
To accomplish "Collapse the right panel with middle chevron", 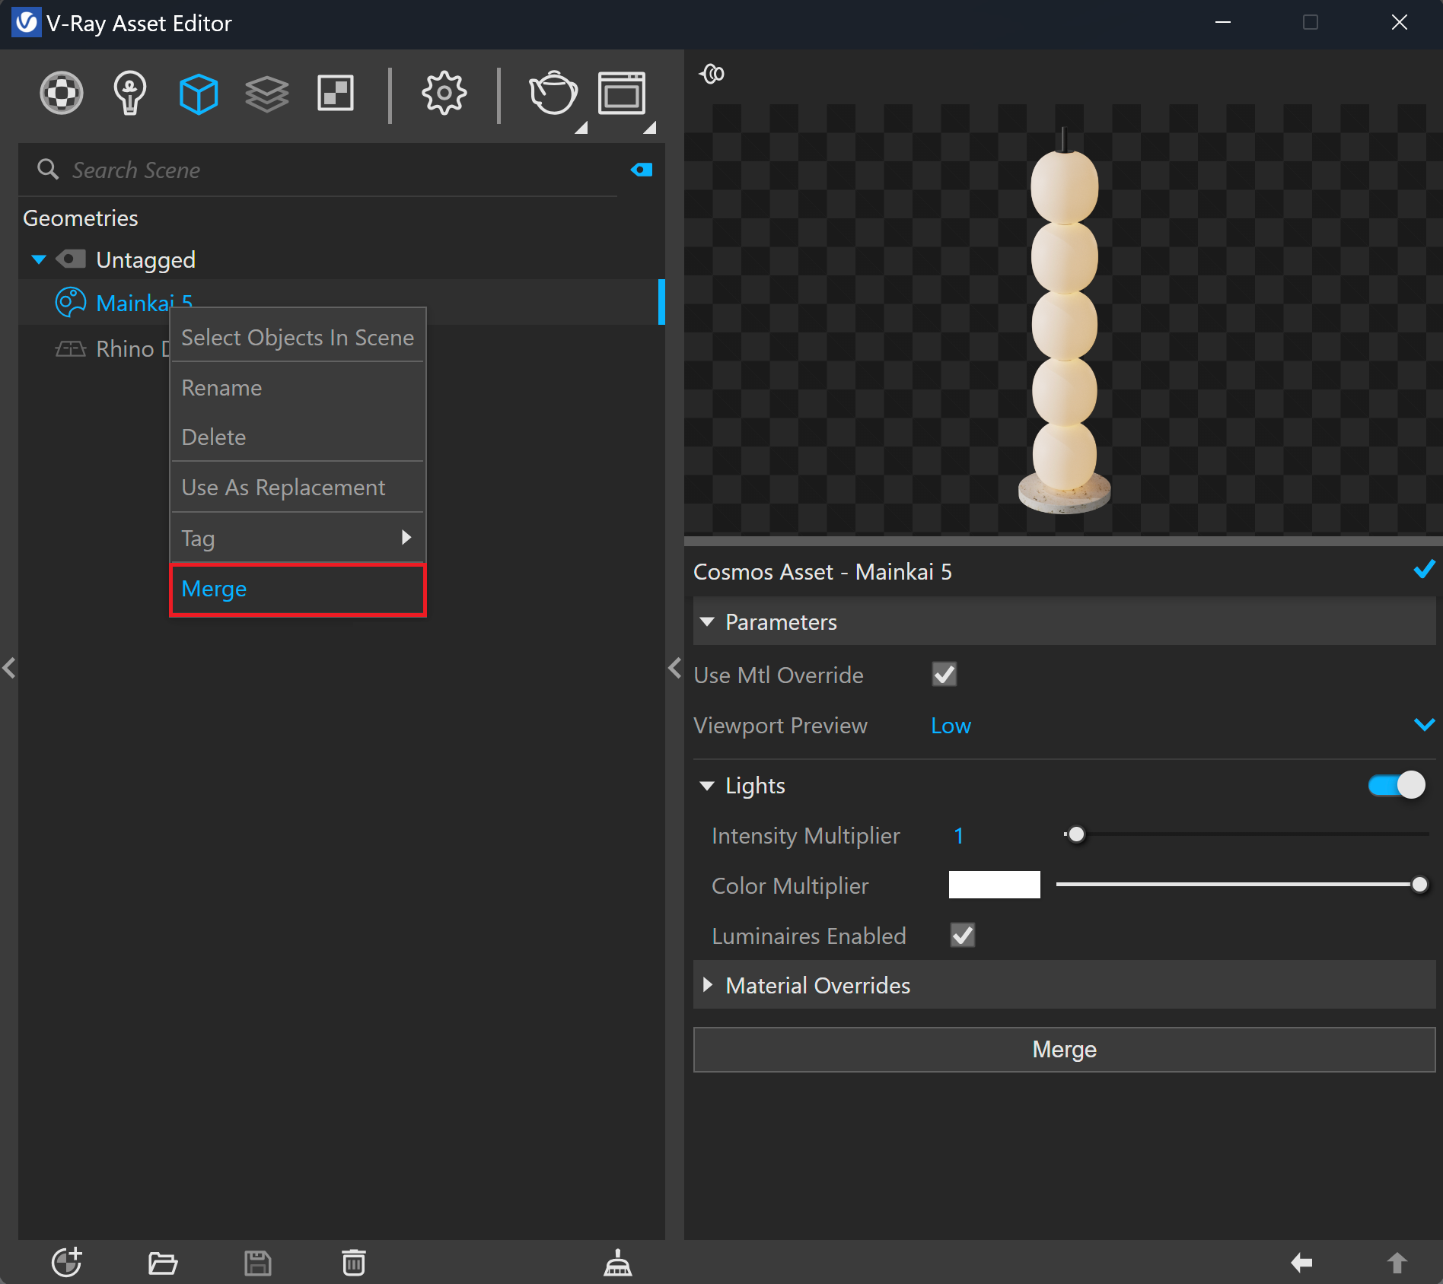I will (674, 668).
